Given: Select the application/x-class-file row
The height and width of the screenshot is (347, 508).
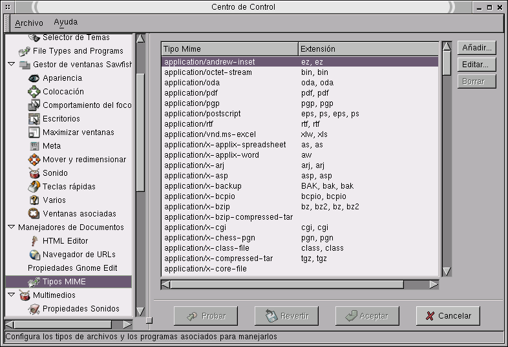Looking at the screenshot, I should point(300,248).
